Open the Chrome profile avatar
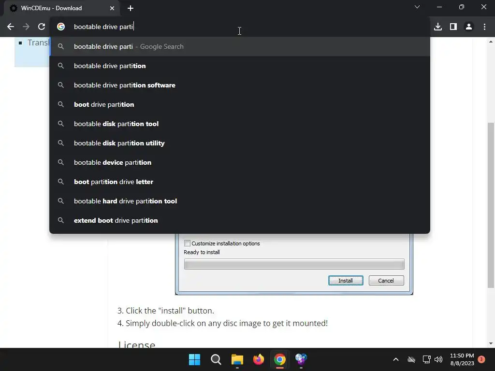The height and width of the screenshot is (371, 495). [469, 27]
